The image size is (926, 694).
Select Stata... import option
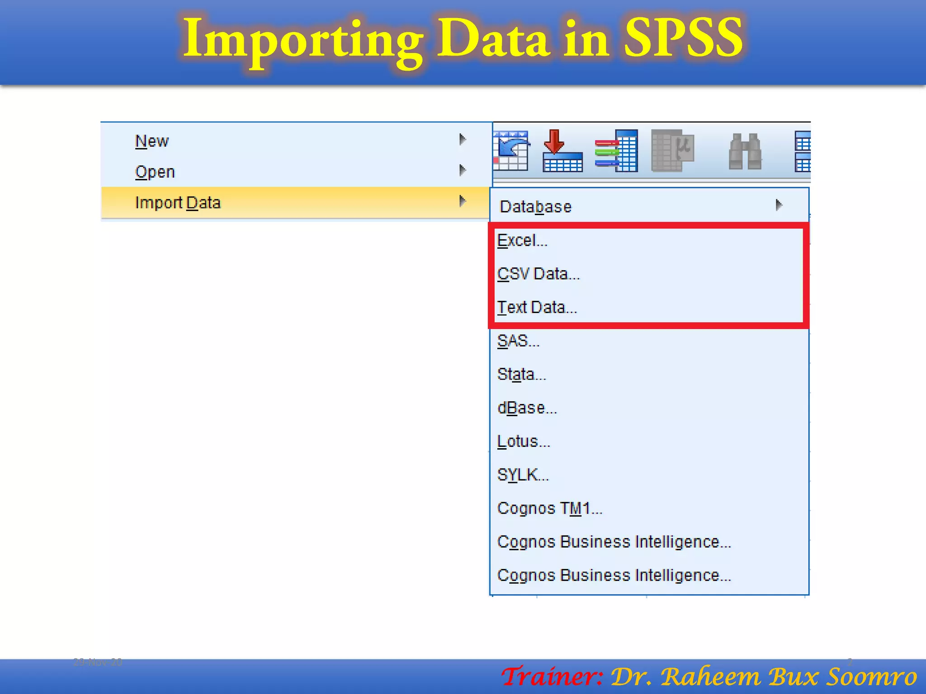(521, 374)
